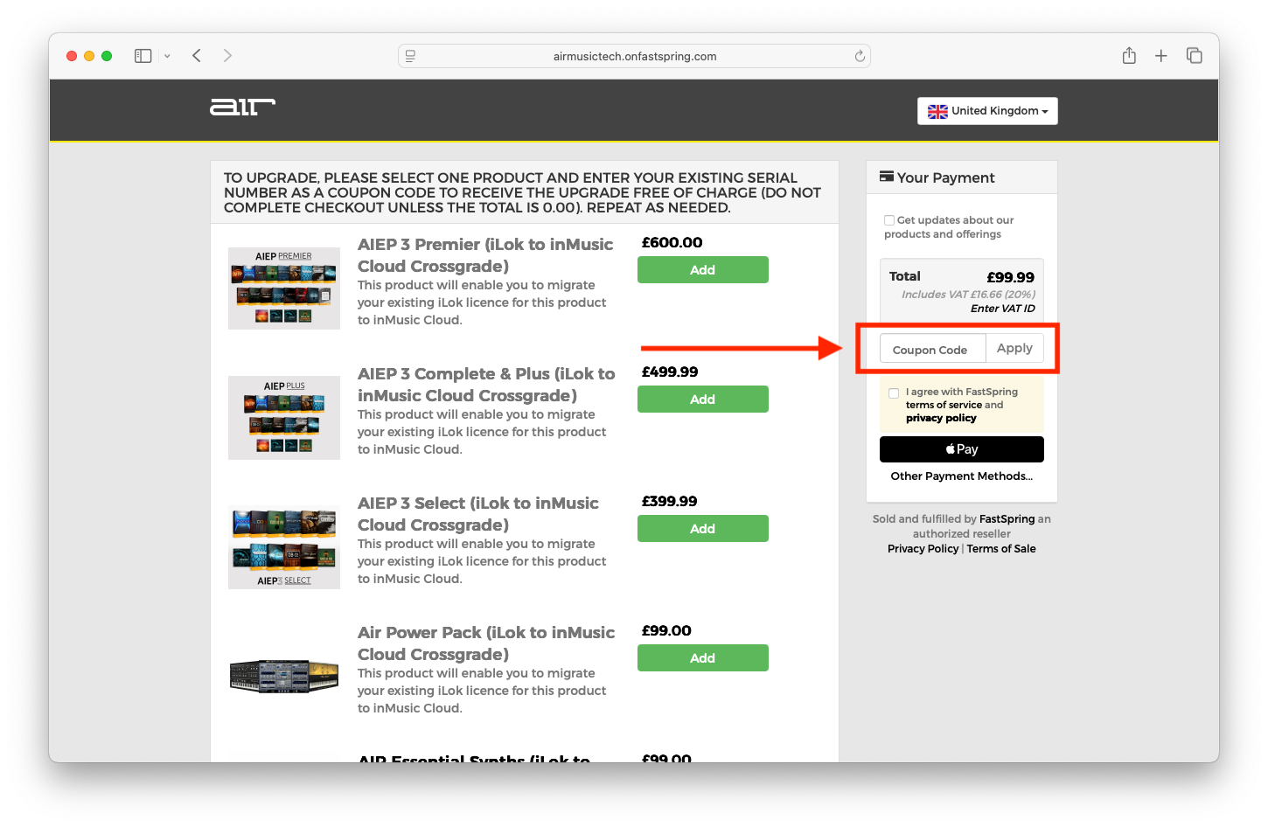Click the Enter VAT ID link
This screenshot has height=827, width=1268.
point(1003,309)
